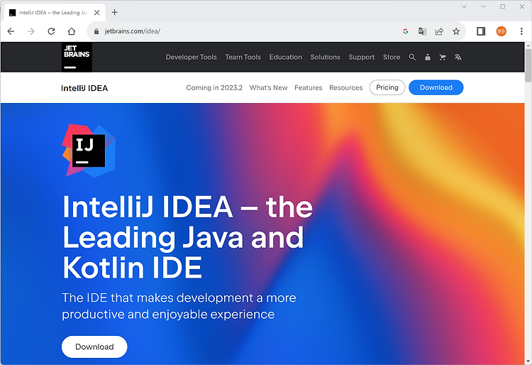Open the Developer Tools menu
Screen dimensions: 532x365
[191, 57]
